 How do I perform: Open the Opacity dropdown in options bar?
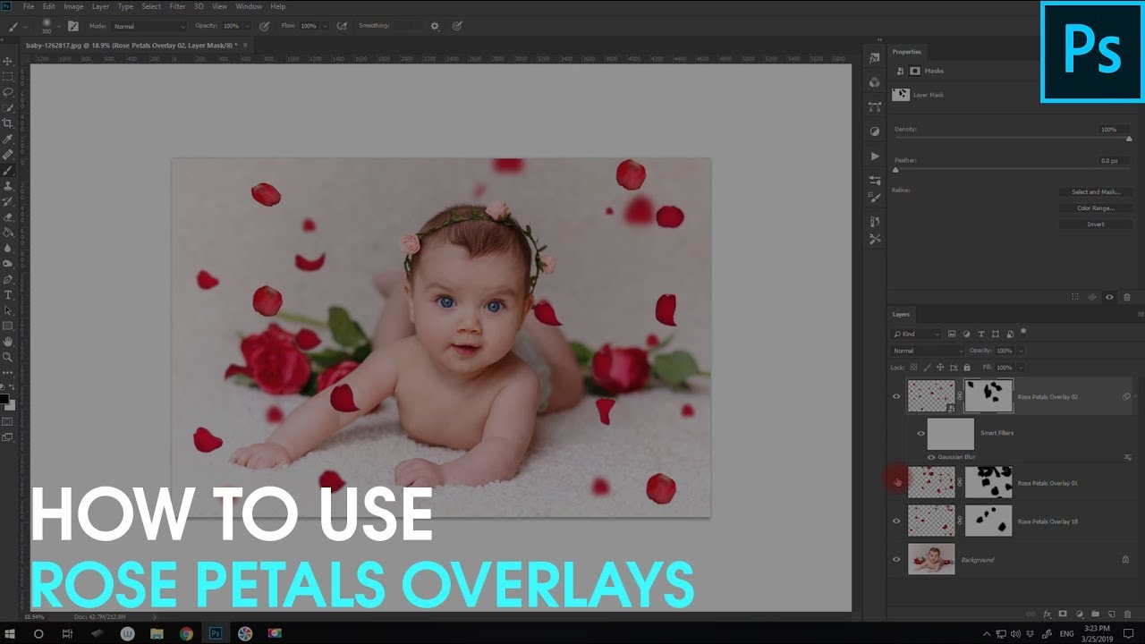tap(248, 26)
